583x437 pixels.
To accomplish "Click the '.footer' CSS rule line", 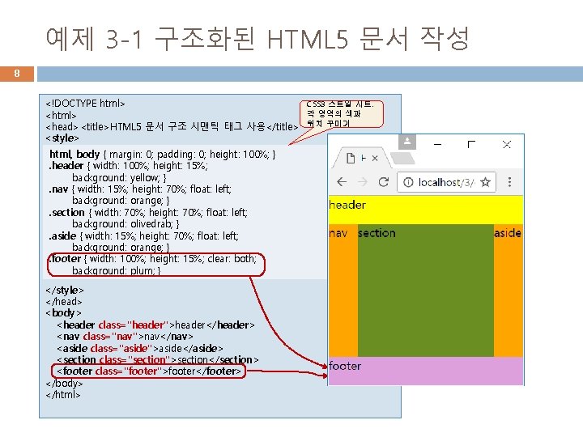I will click(153, 259).
